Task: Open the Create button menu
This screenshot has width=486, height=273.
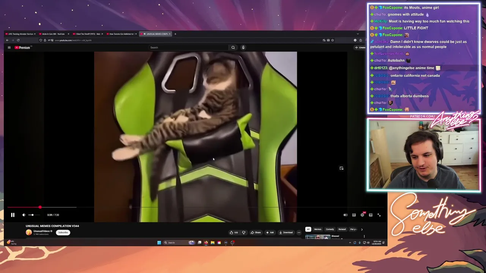Action: pyautogui.click(x=360, y=47)
